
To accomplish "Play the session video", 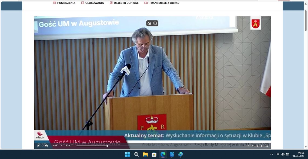I will [38, 146].
